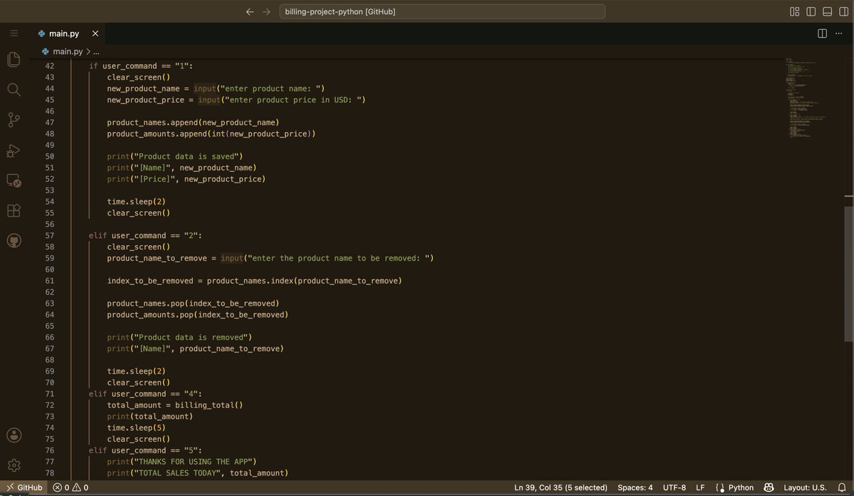Click product_names.append(new_product_name) on line 47
Image resolution: width=854 pixels, height=496 pixels.
(x=193, y=122)
